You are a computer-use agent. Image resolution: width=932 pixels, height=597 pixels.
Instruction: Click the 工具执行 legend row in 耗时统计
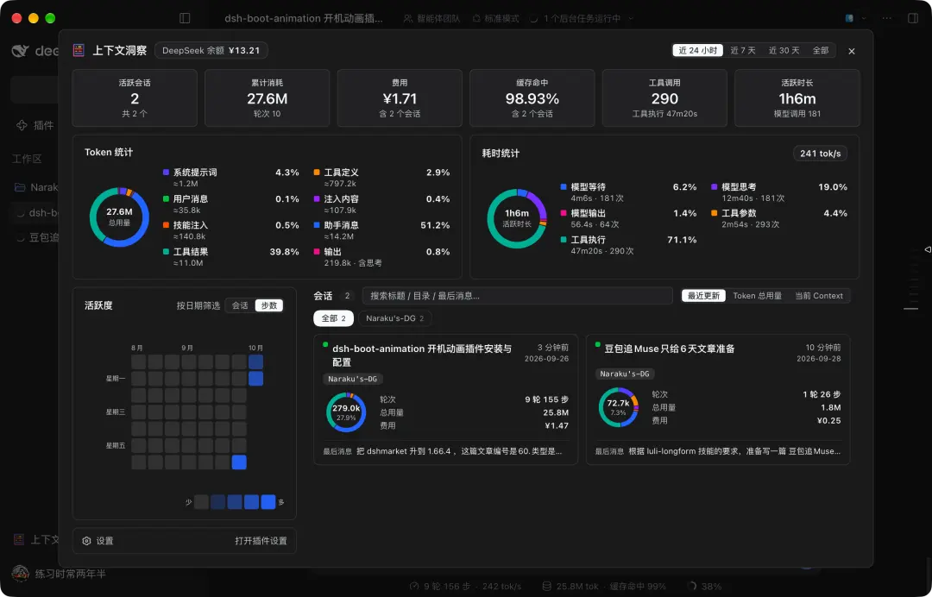(629, 245)
